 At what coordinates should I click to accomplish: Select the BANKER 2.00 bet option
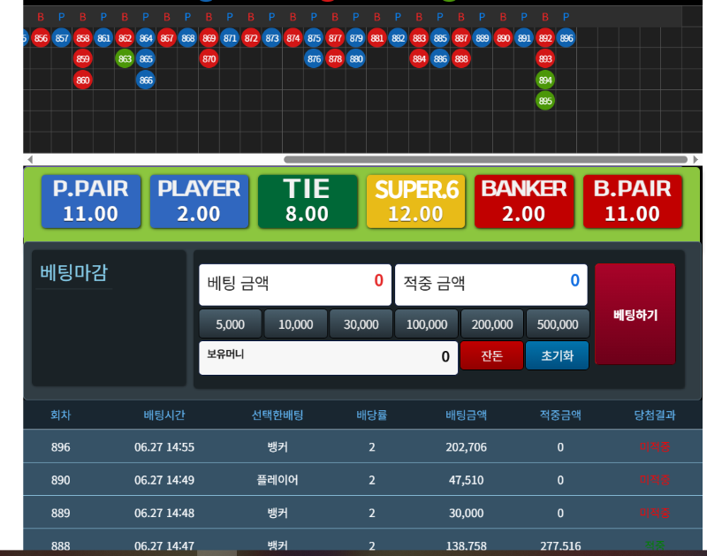(524, 202)
